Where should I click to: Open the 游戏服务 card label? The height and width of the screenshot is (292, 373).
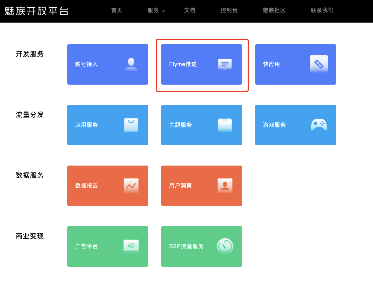coord(274,125)
